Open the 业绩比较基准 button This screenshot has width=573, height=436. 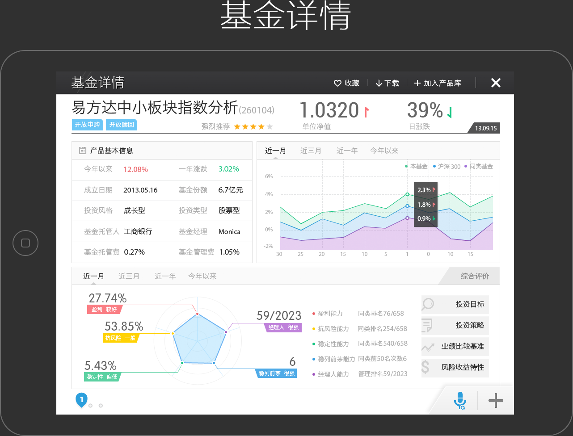pos(455,346)
